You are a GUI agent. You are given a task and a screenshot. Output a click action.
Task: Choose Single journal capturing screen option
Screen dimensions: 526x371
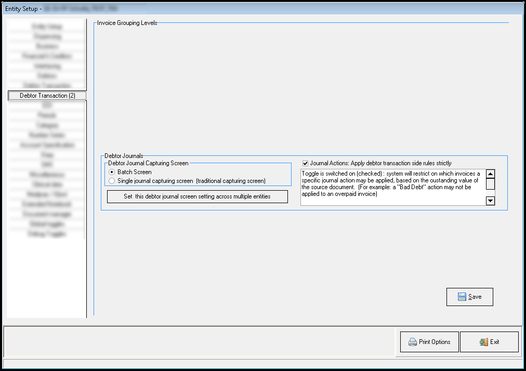click(x=112, y=181)
